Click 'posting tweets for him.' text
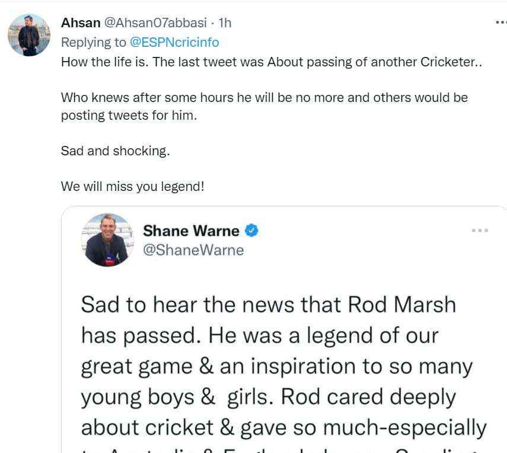 tap(129, 116)
